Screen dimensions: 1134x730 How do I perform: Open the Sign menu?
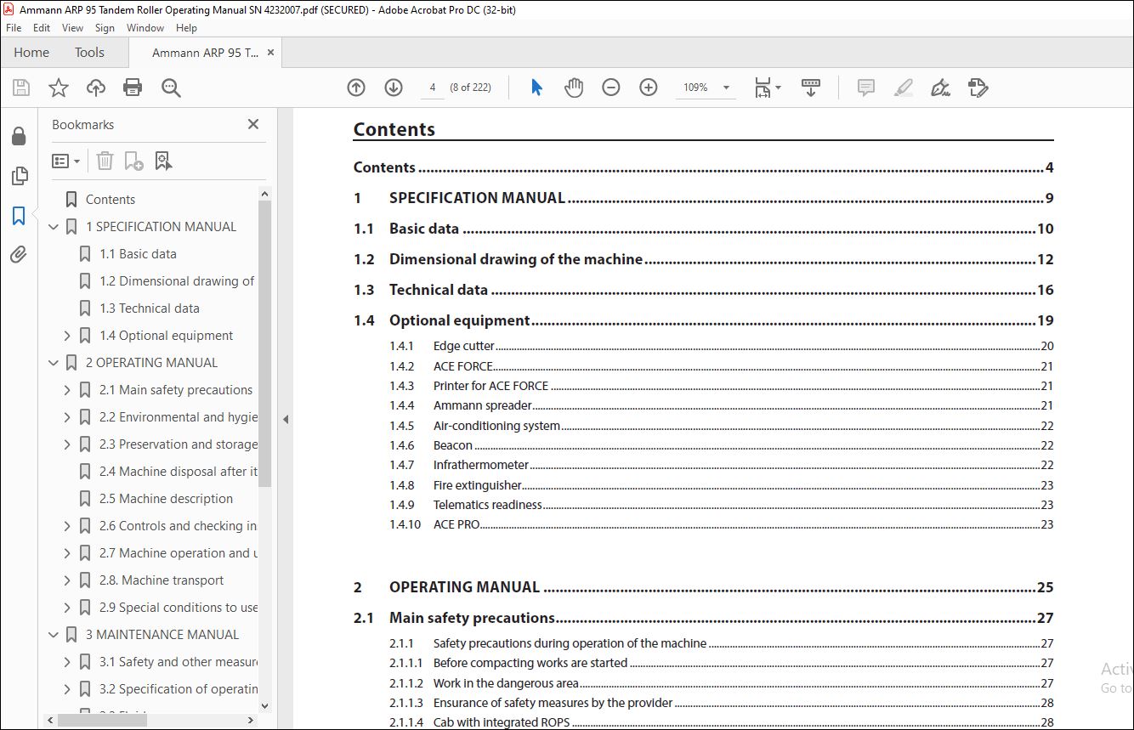click(x=105, y=28)
